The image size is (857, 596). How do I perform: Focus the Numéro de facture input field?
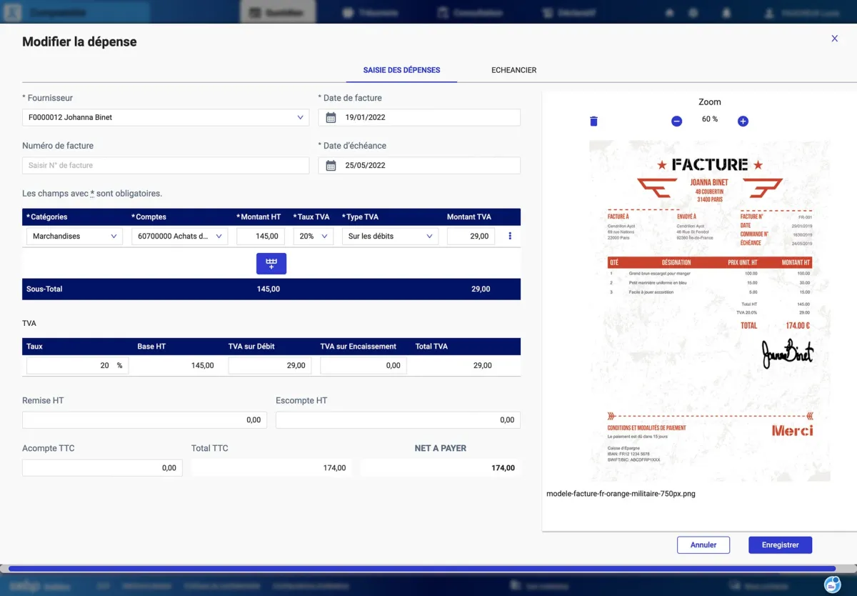[166, 165]
